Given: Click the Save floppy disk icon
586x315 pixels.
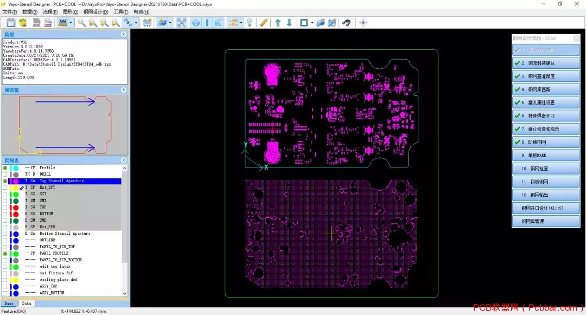Looking at the screenshot, I should (11, 23).
